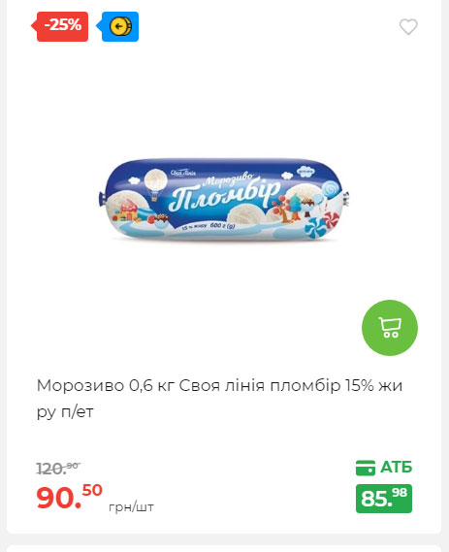Click the green 85.98 card price badge
Viewport: 449px width, 552px height.
click(x=384, y=499)
